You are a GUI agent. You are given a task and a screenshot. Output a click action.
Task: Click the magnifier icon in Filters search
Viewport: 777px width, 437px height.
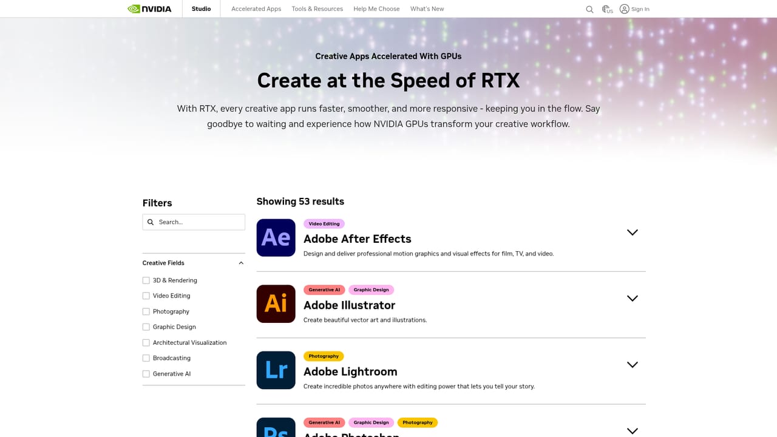[151, 222]
